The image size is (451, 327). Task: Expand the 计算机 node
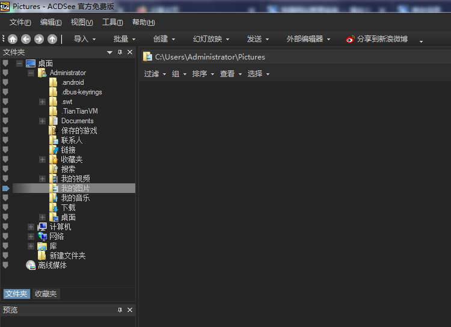(x=31, y=227)
